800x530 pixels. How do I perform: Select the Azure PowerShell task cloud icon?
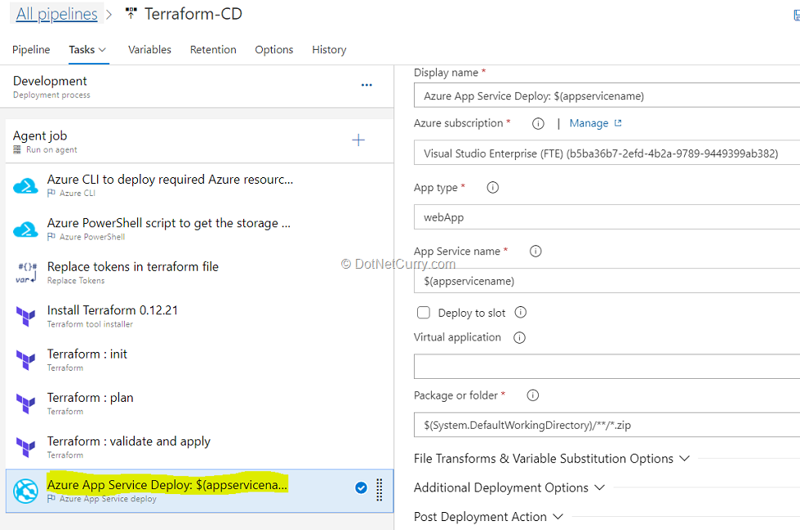(25, 229)
